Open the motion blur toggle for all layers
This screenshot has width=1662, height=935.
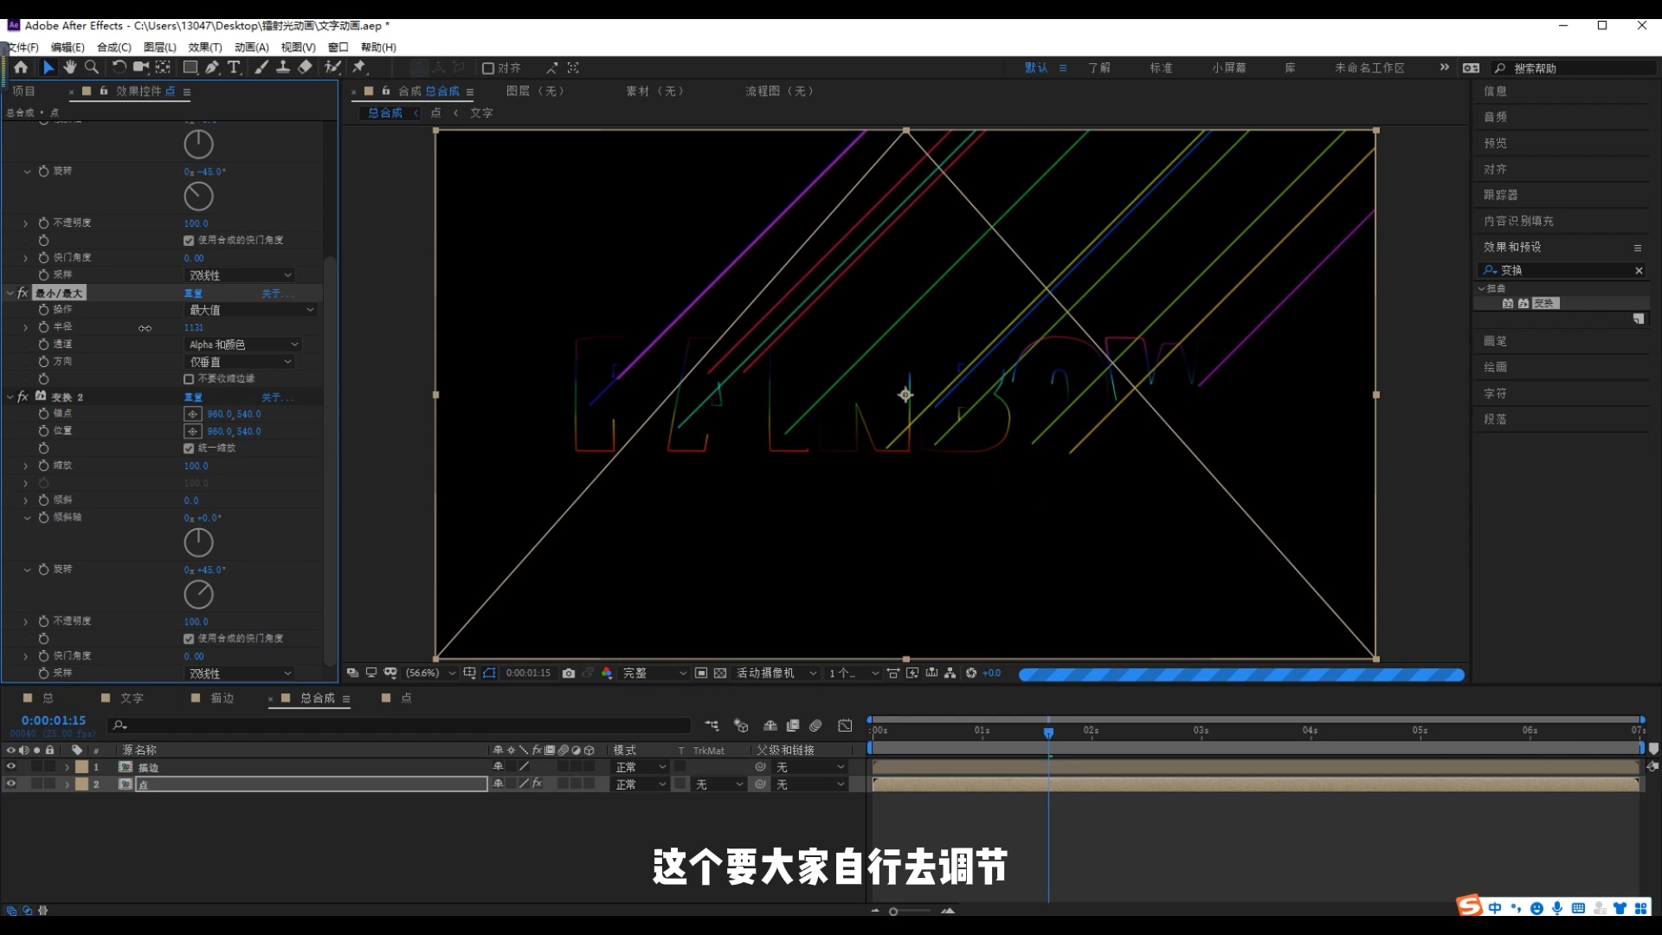click(815, 725)
